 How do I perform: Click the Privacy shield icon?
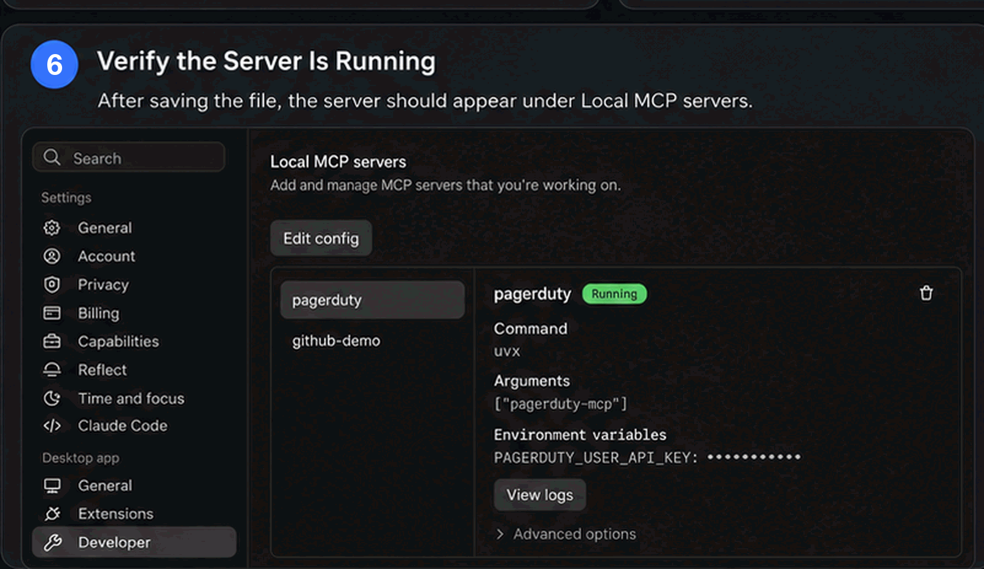pyautogui.click(x=52, y=284)
